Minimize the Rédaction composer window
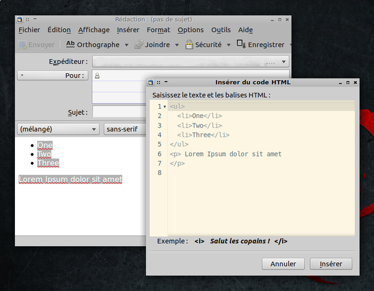Viewport: 374px width, 291px height. (272, 20)
